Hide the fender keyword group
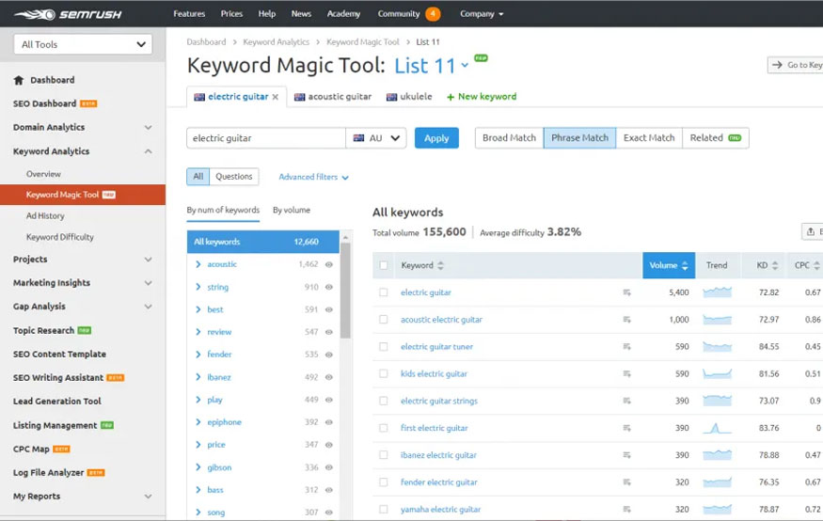The width and height of the screenshot is (823, 521). (x=329, y=355)
